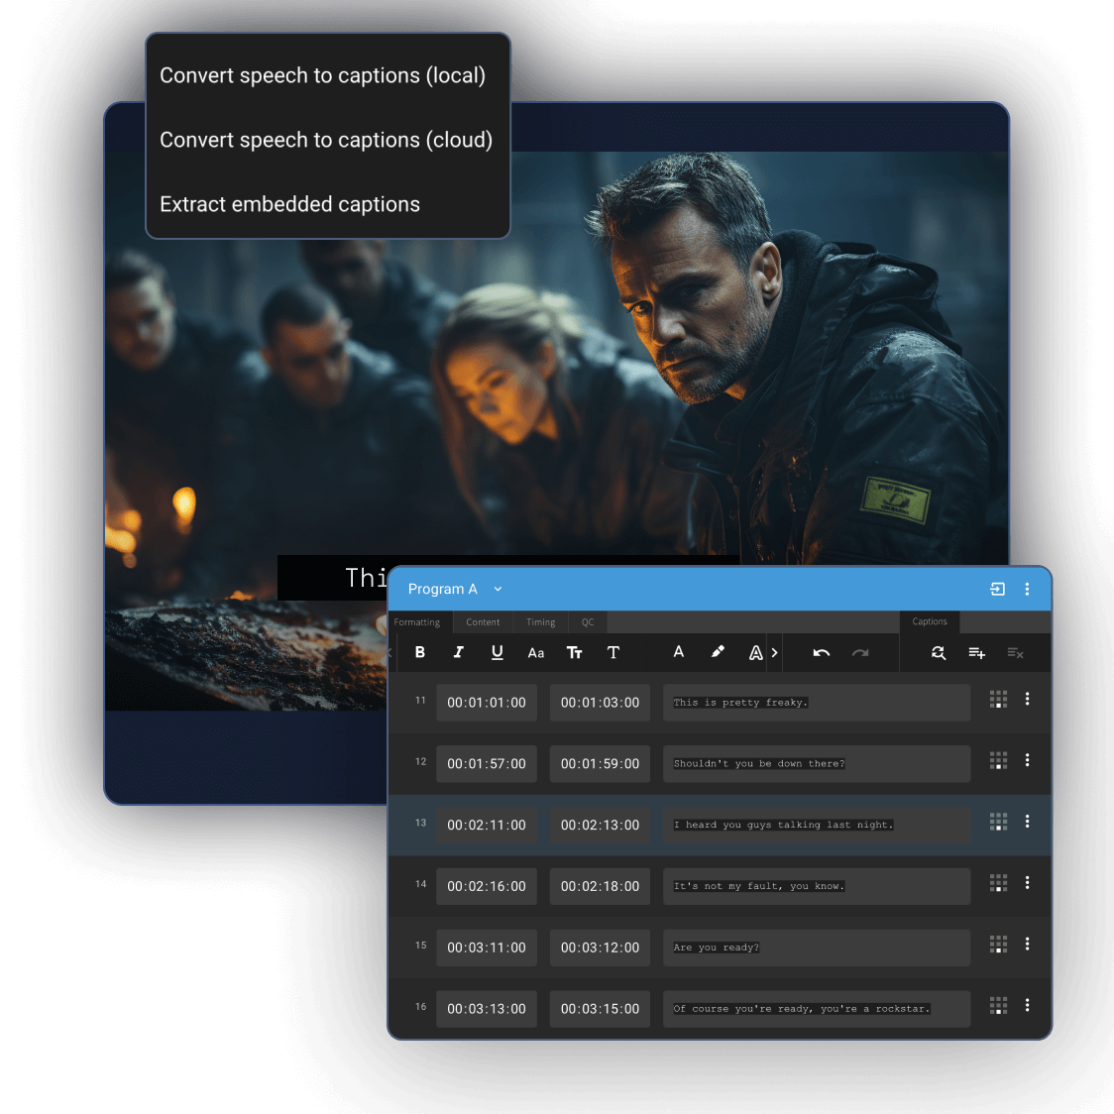The height and width of the screenshot is (1114, 1114).
Task: Toggle Italic formatting
Action: [458, 652]
